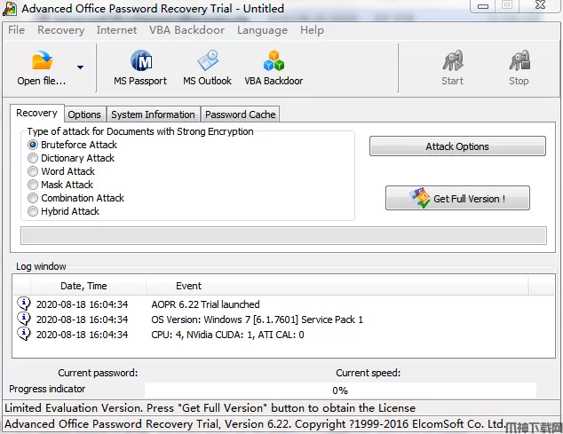The height and width of the screenshot is (434, 563).
Task: Close the Advanced Office Password Recovery window
Action: tap(541, 5)
